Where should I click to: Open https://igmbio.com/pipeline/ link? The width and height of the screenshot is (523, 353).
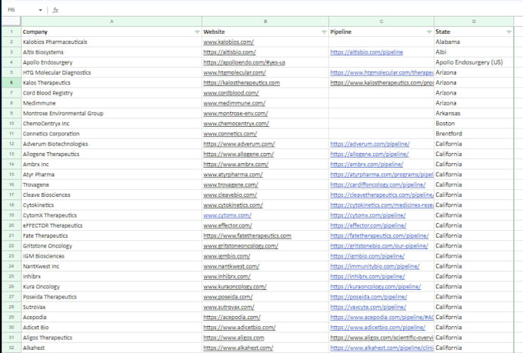(367, 256)
